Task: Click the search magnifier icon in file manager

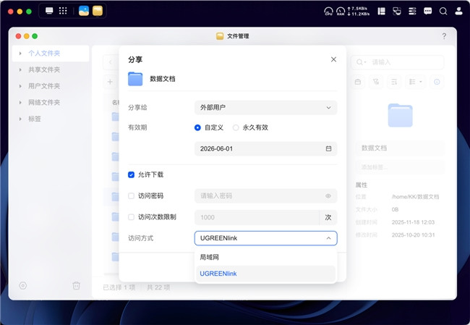Action: pos(359,62)
